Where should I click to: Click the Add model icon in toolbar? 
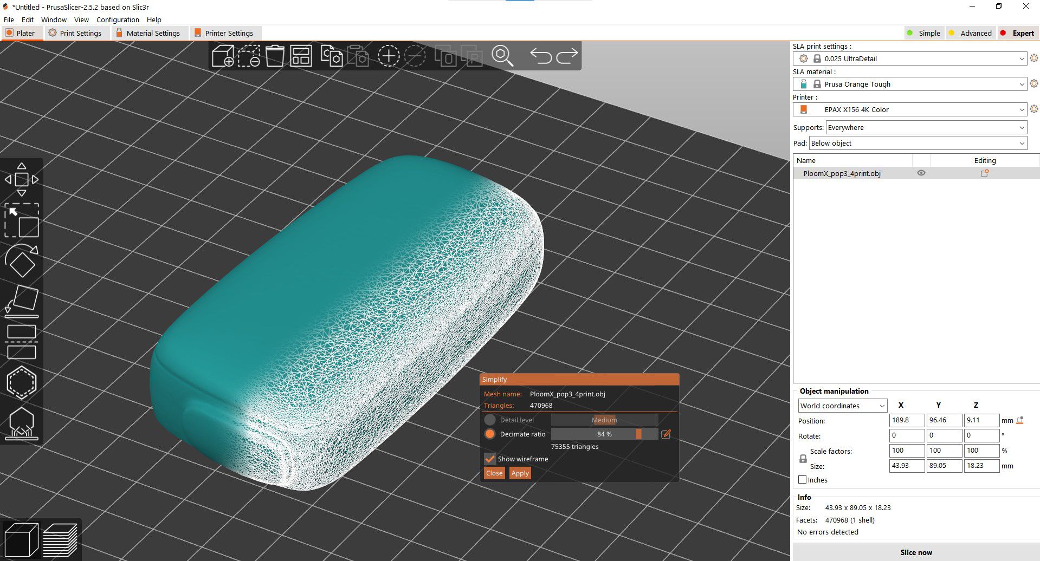222,56
